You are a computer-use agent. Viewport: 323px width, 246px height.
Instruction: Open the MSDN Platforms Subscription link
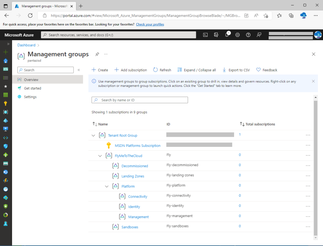pos(138,146)
